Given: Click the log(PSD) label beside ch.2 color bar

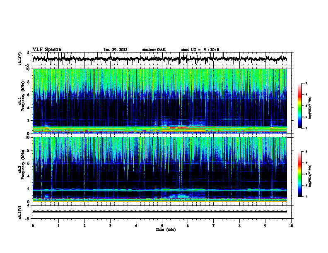Looking at the screenshot, I should pyautogui.click(x=310, y=176).
